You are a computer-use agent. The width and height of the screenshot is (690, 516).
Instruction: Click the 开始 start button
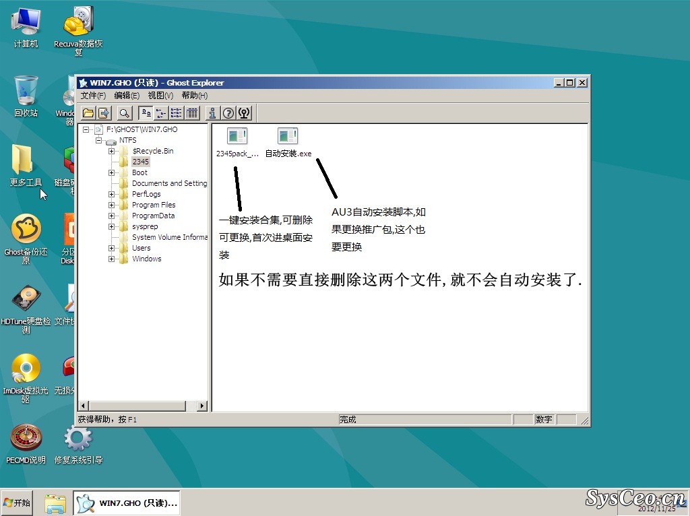coord(17,503)
